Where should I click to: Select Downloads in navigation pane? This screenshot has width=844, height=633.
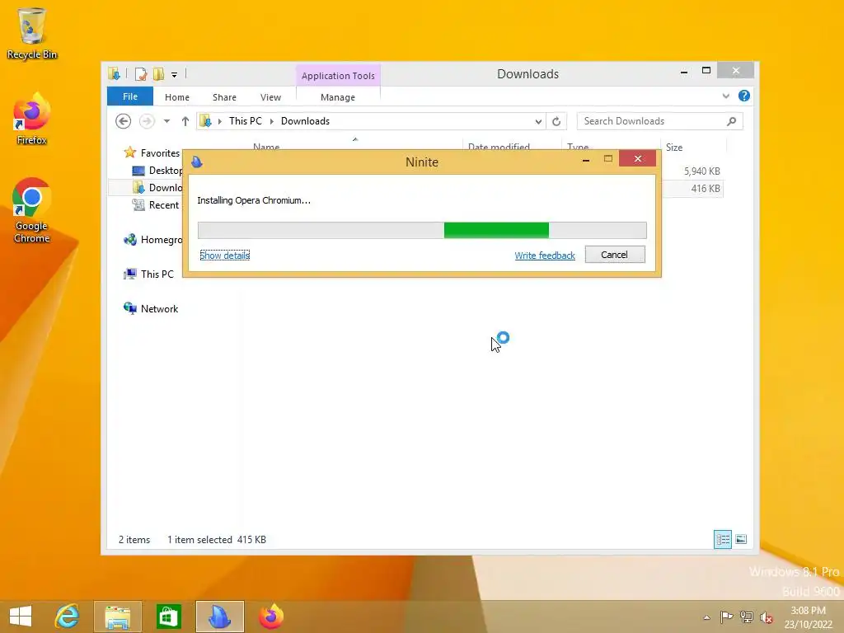(157, 188)
